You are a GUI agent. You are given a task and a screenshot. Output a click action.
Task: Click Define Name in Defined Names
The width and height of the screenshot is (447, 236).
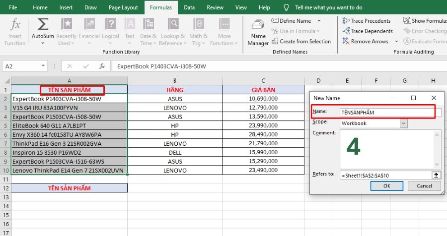[292, 21]
